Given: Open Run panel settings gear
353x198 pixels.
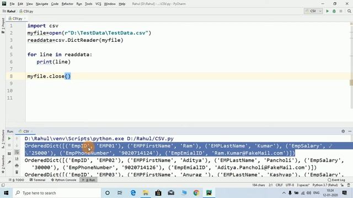Looking at the screenshot, I should pyautogui.click(x=343, y=131).
